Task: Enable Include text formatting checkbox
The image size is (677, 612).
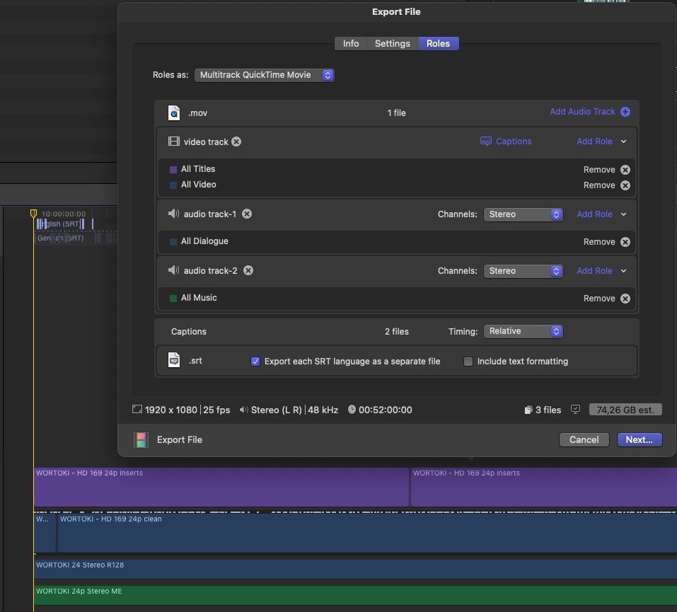Action: (x=468, y=362)
